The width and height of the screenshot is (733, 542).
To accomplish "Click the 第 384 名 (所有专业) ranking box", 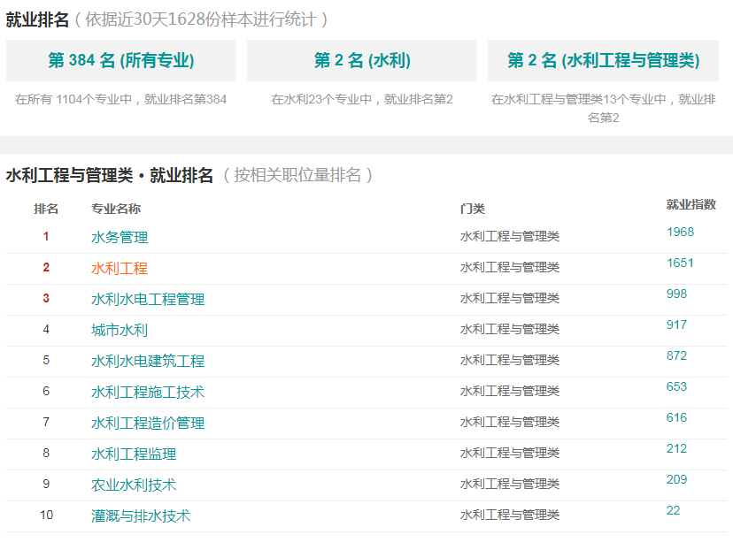I will coord(121,61).
